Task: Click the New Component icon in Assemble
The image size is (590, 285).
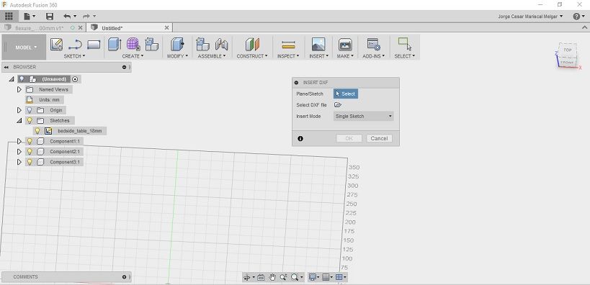Action: tap(202, 45)
